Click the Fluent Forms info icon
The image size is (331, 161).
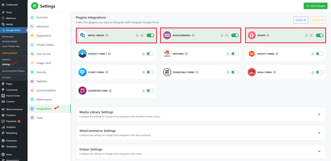pos(107,72)
